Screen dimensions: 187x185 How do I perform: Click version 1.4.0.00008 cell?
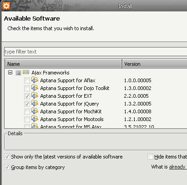click(x=137, y=111)
